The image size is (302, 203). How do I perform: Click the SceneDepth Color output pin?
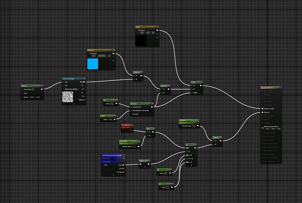coord(124,165)
